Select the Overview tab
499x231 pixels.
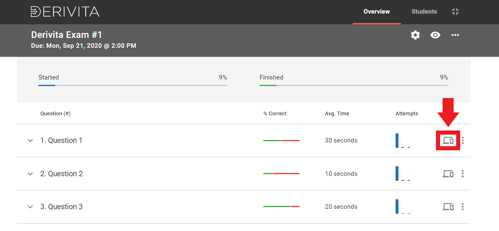[x=376, y=12]
